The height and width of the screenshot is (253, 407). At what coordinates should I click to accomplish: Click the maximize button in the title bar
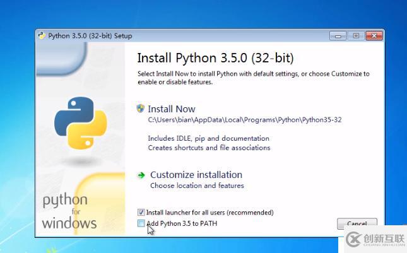click(x=356, y=36)
